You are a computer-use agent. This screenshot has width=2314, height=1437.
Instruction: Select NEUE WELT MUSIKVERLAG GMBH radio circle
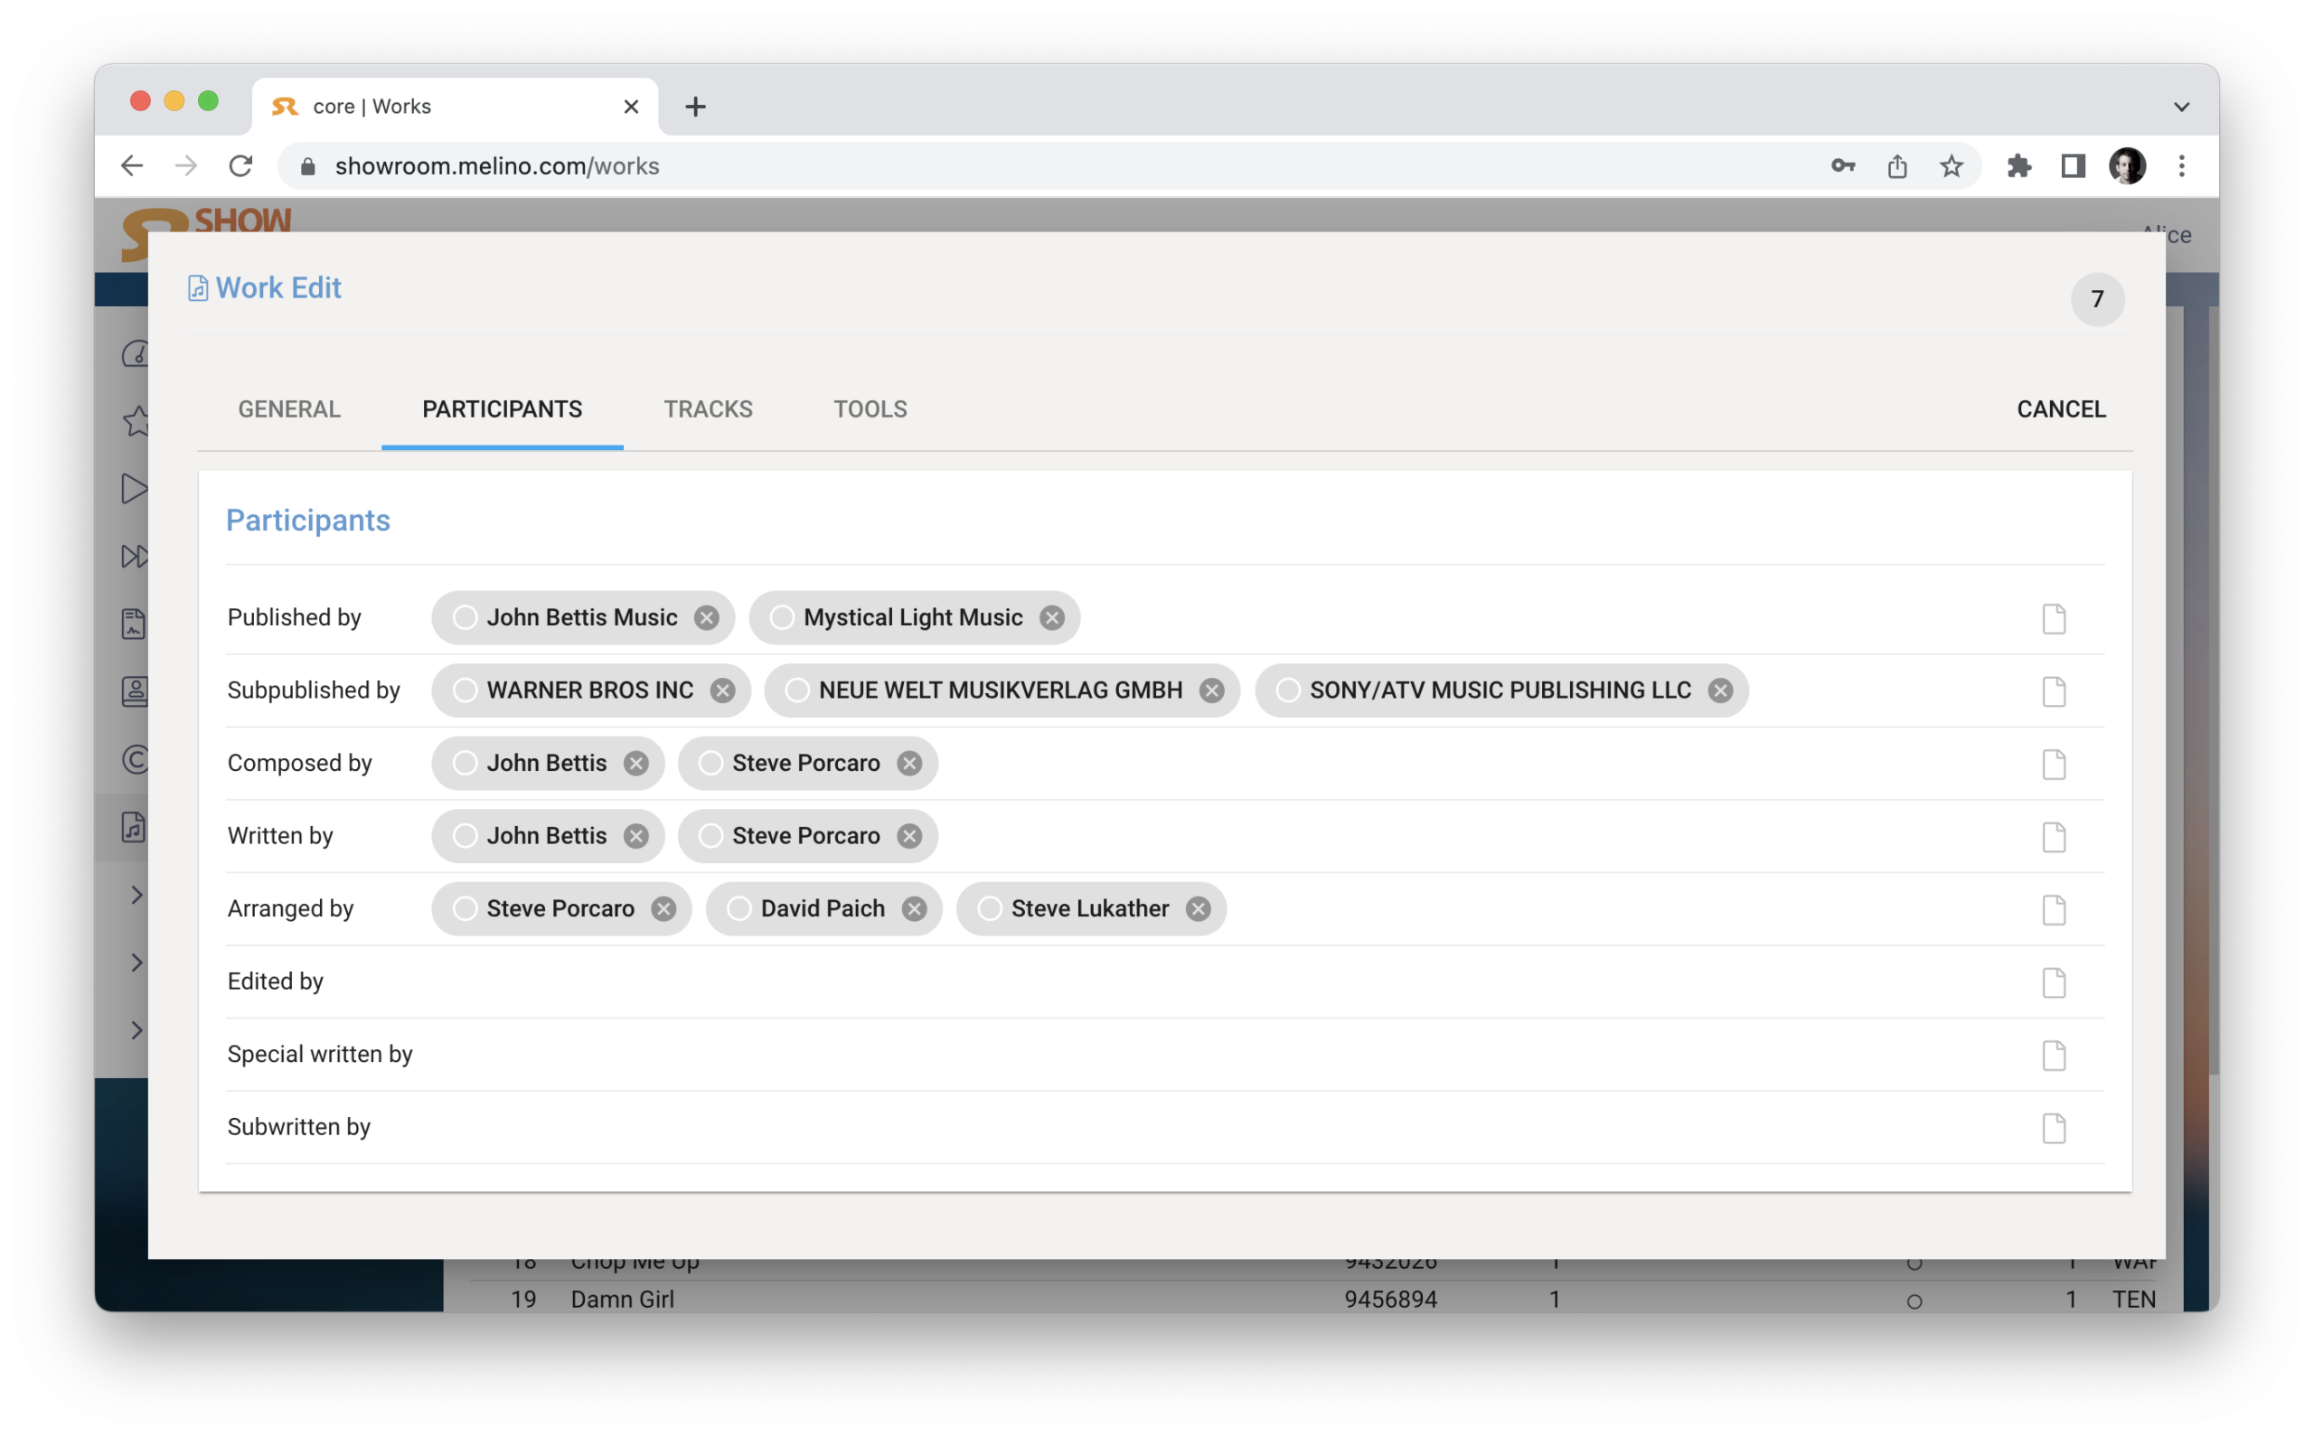click(797, 691)
